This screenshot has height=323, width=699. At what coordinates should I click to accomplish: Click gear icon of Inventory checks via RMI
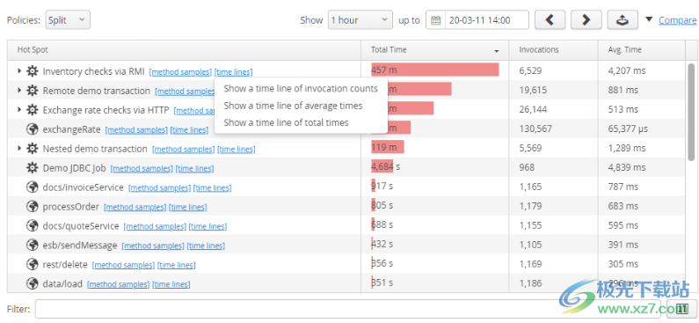click(x=32, y=71)
